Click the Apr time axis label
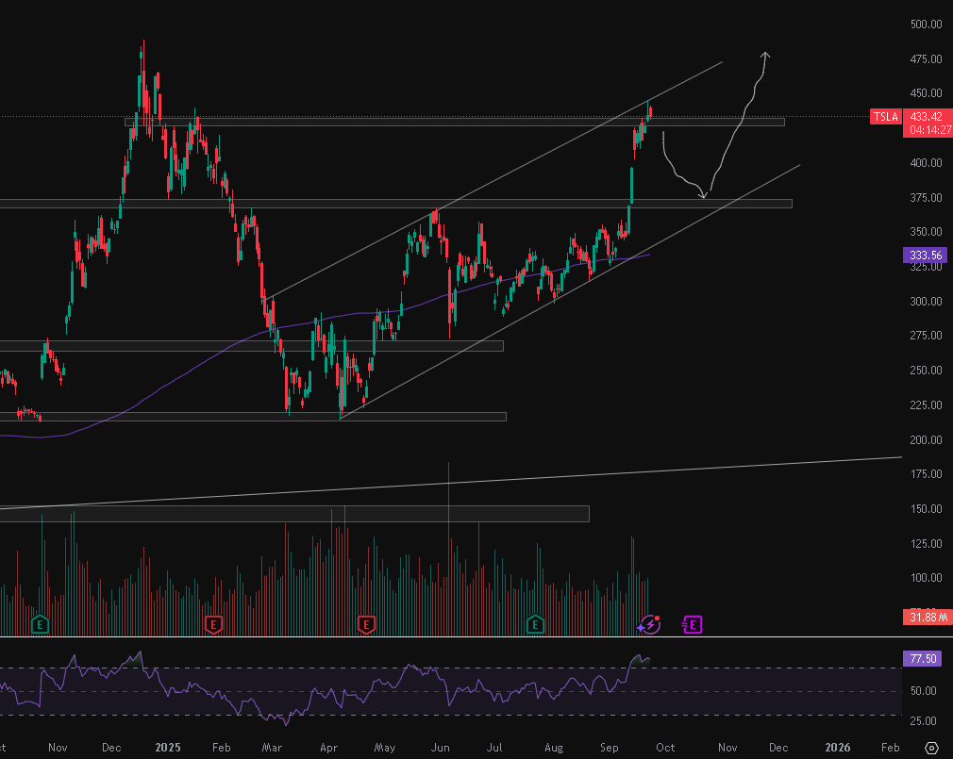This screenshot has height=759, width=953. (328, 748)
